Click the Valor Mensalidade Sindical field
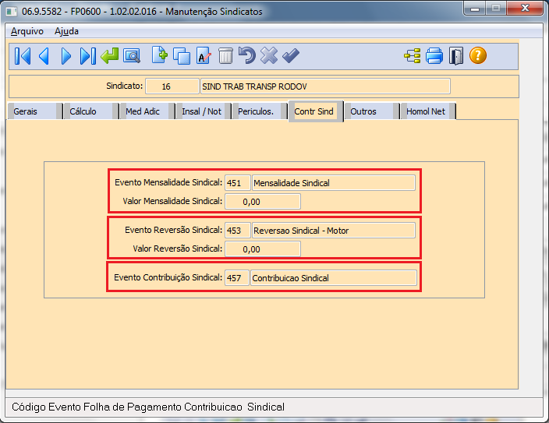Viewport: 549px width, 423px height. tap(263, 202)
